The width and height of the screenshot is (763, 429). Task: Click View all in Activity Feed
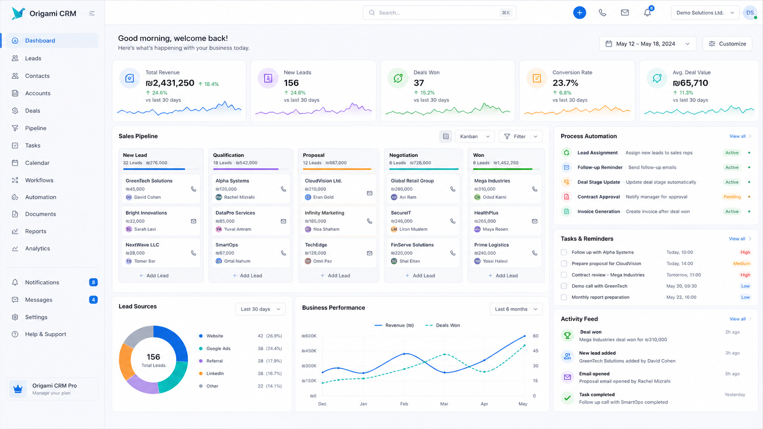pyautogui.click(x=740, y=319)
